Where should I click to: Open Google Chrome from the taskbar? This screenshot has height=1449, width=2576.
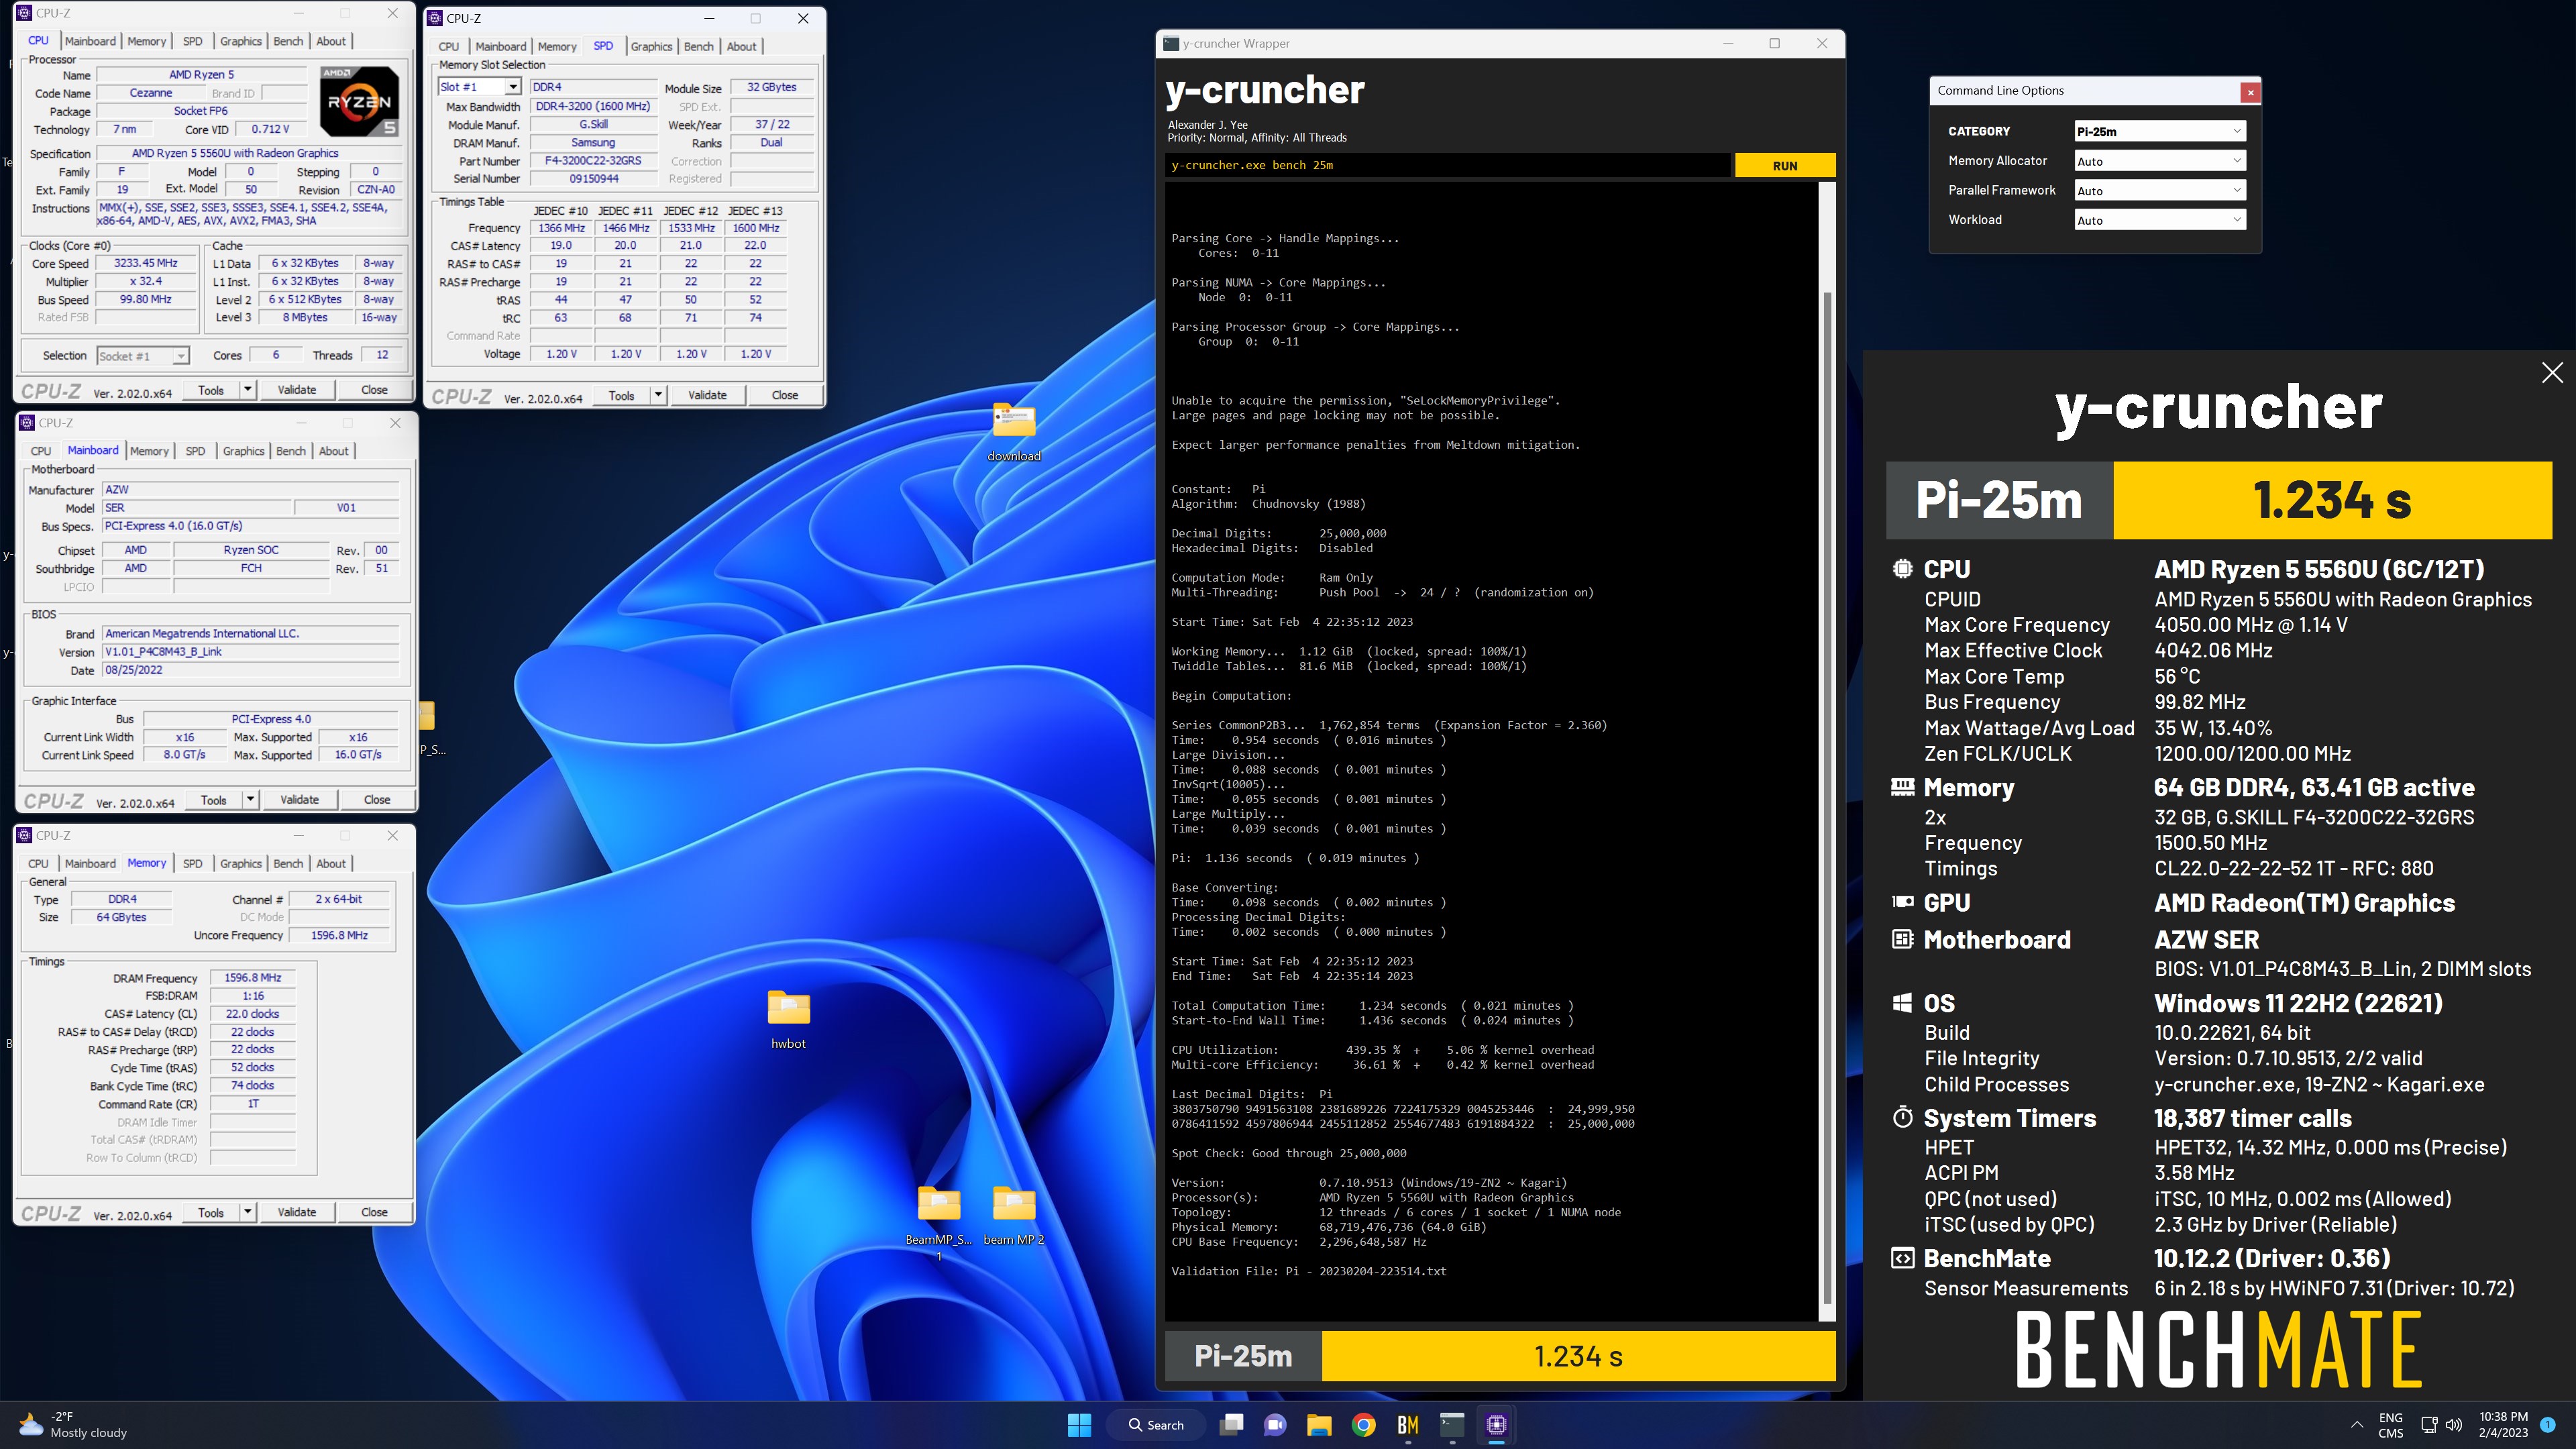click(1363, 1424)
